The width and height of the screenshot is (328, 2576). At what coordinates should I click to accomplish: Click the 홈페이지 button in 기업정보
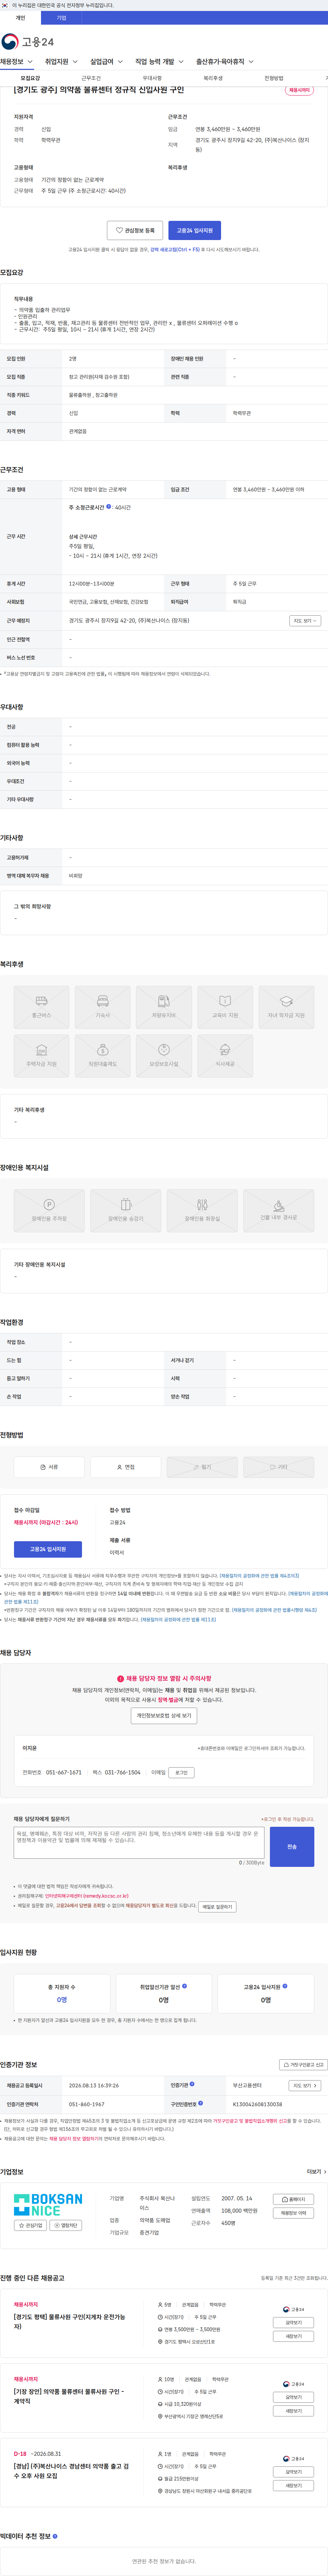pyautogui.click(x=293, y=2199)
